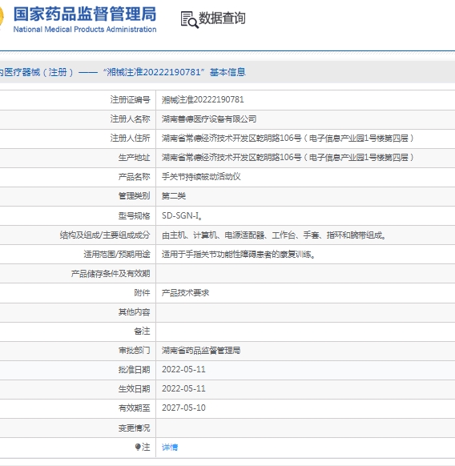Click the 审批部门 row label
This screenshot has height=466, width=455.
click(134, 351)
